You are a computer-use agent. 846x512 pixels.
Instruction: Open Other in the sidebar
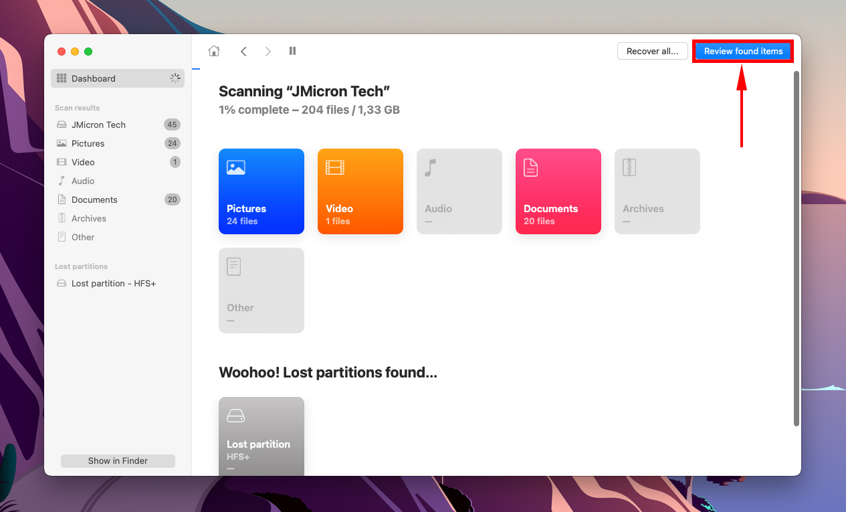(118, 237)
